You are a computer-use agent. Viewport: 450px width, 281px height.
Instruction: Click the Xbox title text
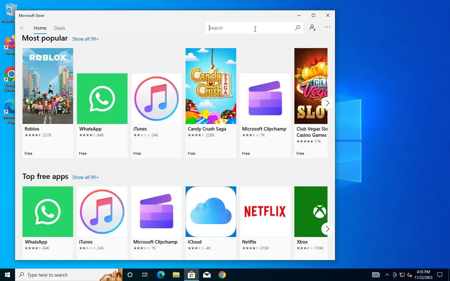(x=302, y=242)
